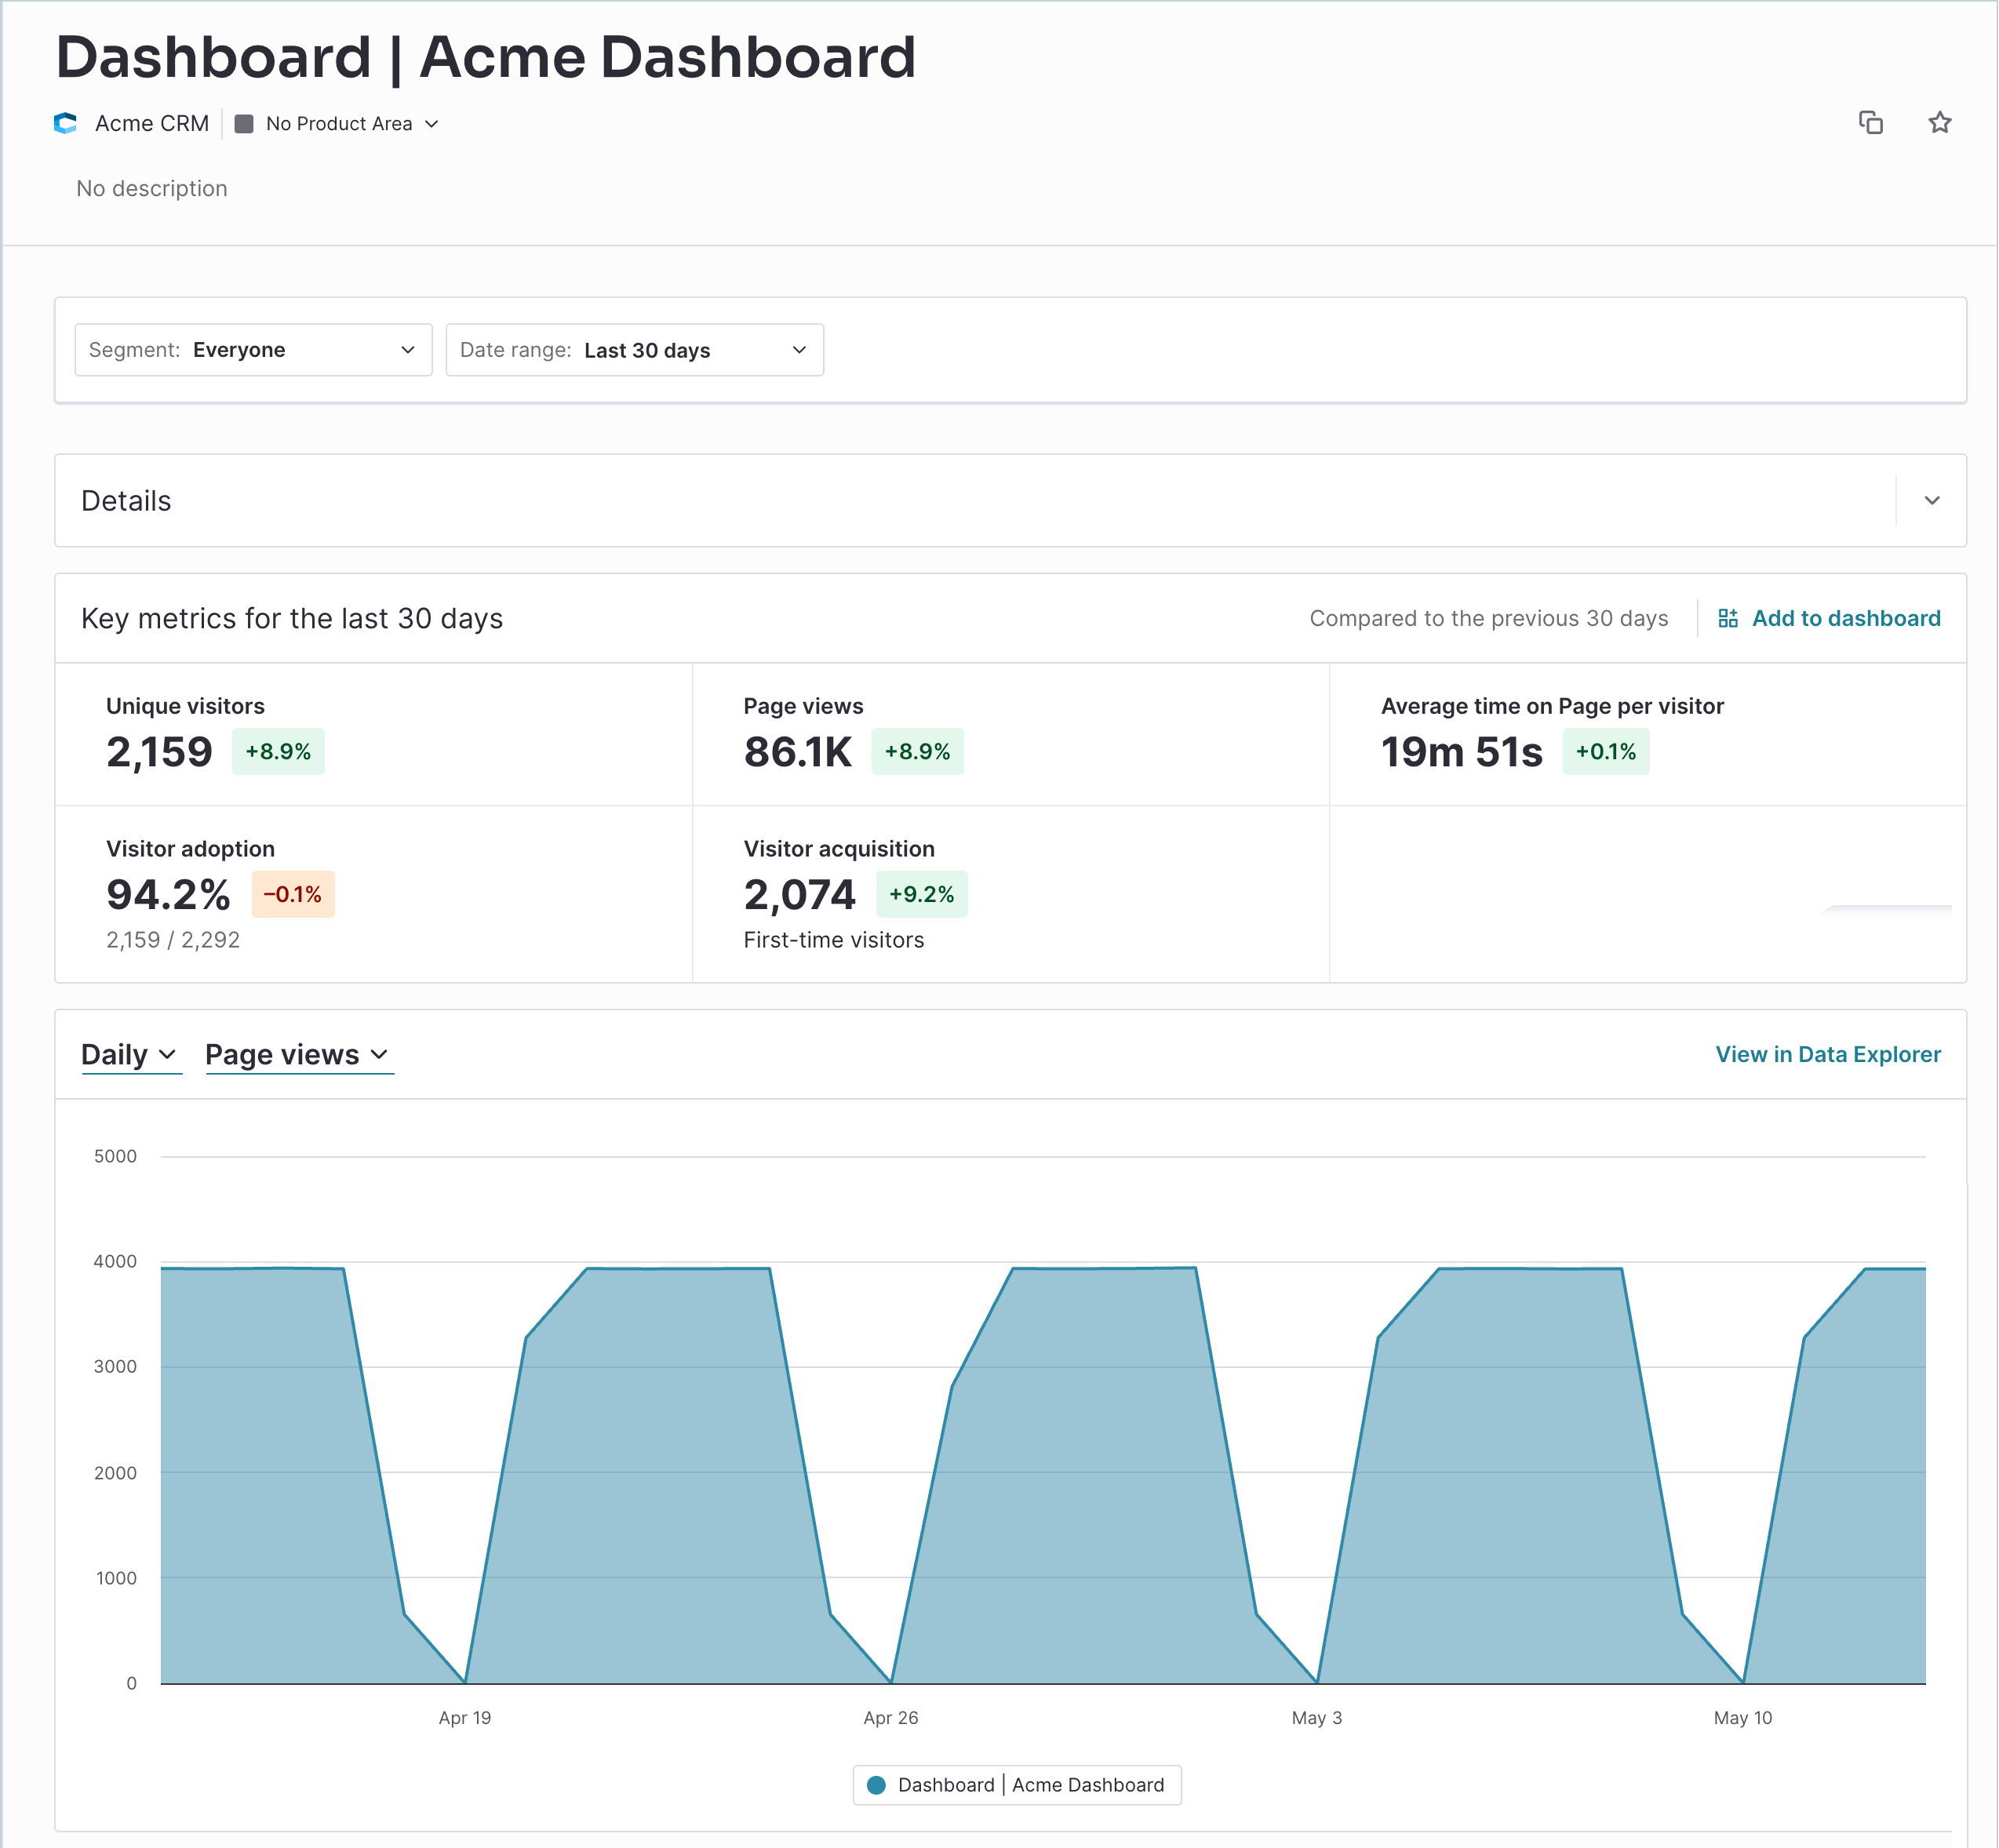1999x1848 pixels.
Task: Click the First-time visitors label
Action: coord(834,940)
